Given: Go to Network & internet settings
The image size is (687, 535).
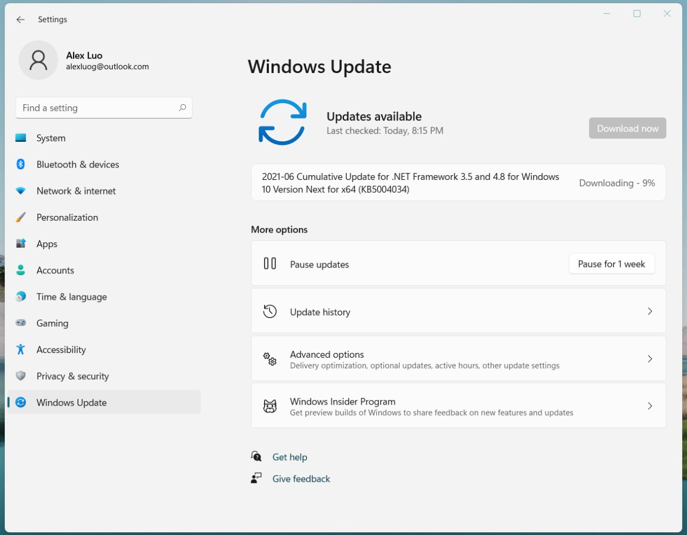Looking at the screenshot, I should click(76, 191).
